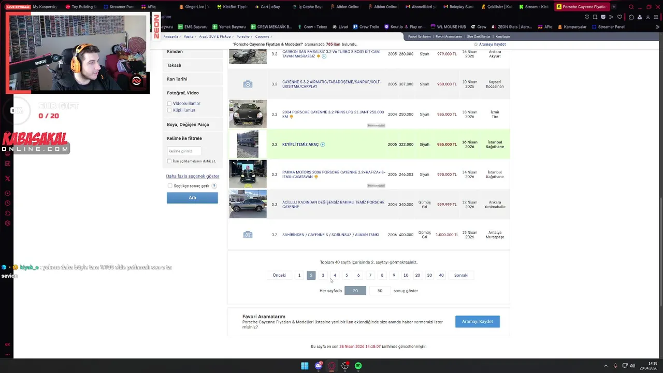
Task: Click help question mark next to Seçtikçe sonuç getir
Action: click(214, 186)
